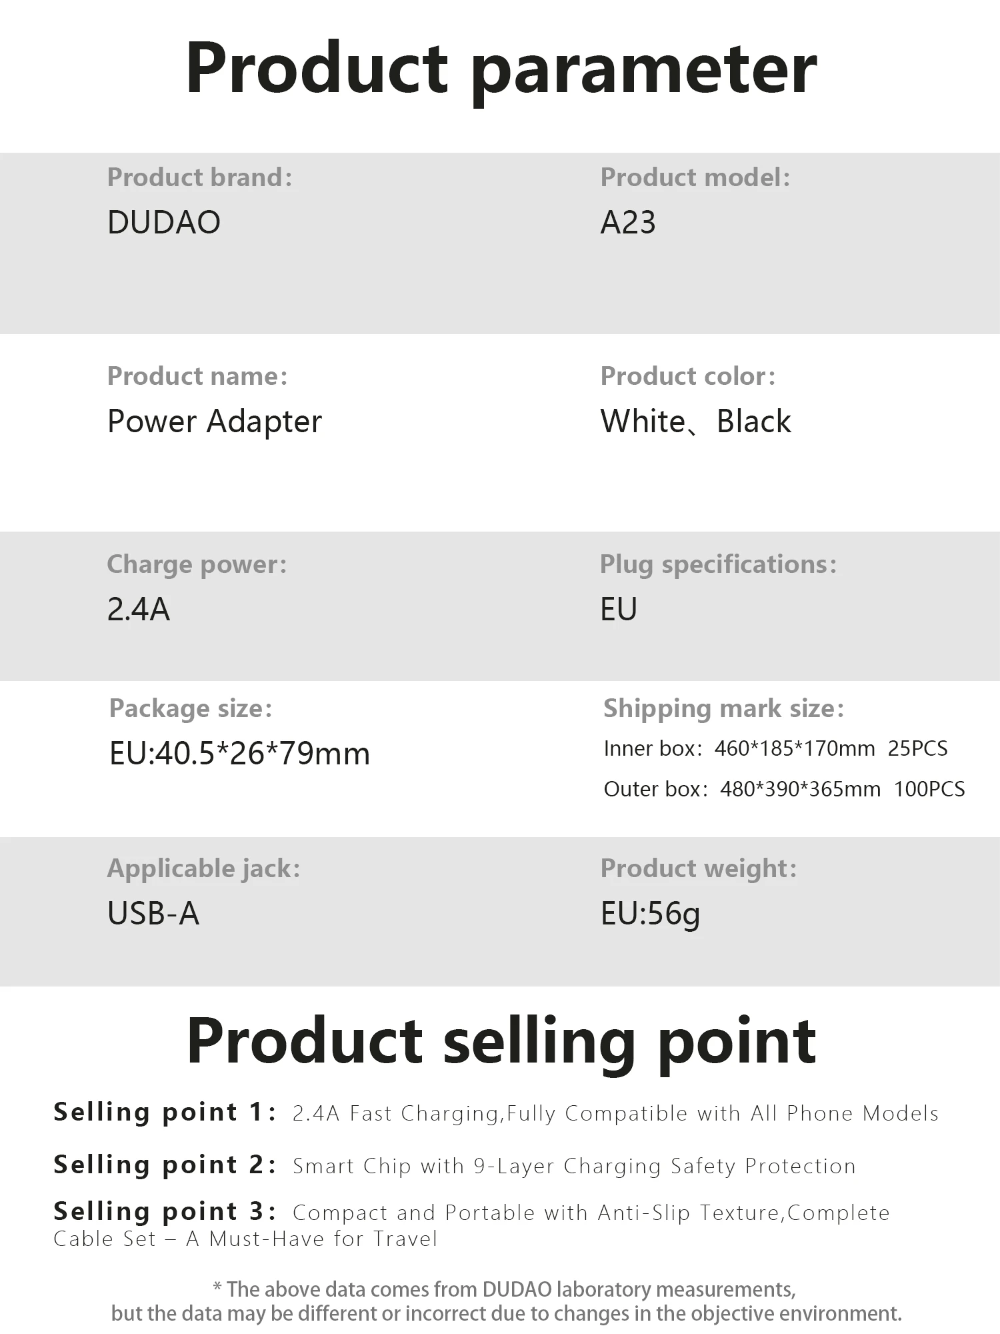The width and height of the screenshot is (1000, 1334).
Task: Select the EU plug specification value
Action: click(x=619, y=610)
